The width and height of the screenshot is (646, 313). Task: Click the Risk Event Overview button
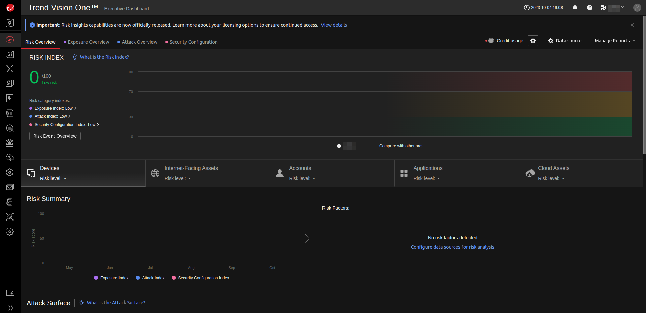(x=55, y=136)
